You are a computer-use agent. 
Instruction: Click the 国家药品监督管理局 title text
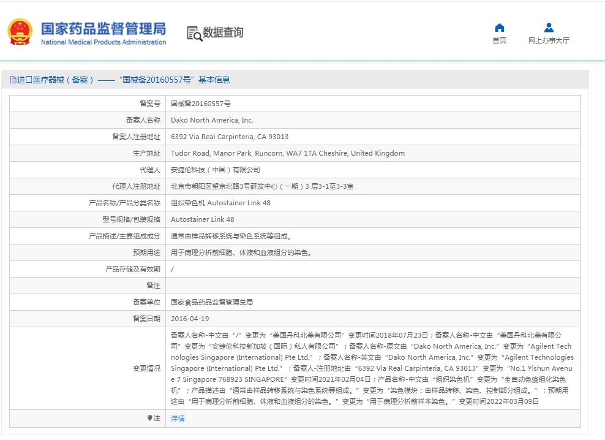click(103, 28)
